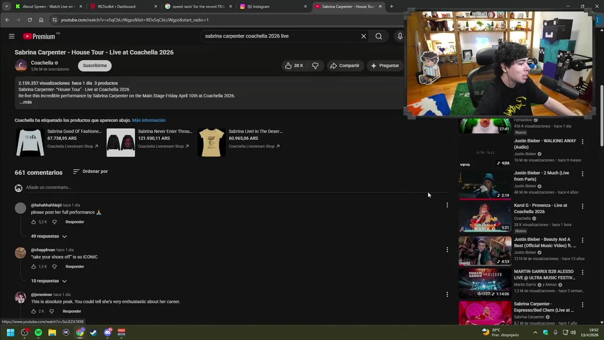Like the @chapplroan comment
The width and height of the screenshot is (604, 340).
click(x=34, y=267)
